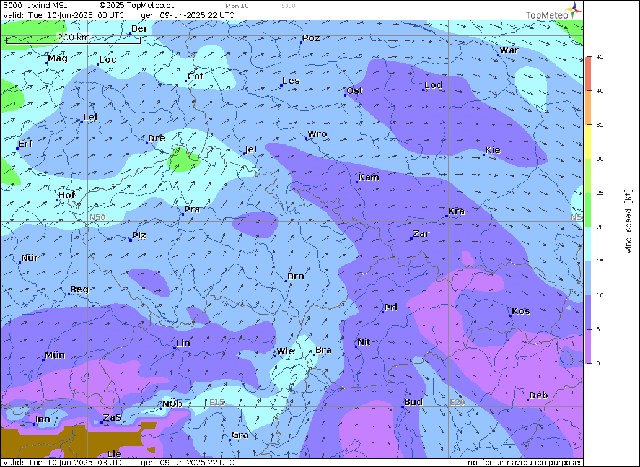Select the 'Gra' city label
Image resolution: width=640 pixels, height=467 pixels.
pos(240,435)
